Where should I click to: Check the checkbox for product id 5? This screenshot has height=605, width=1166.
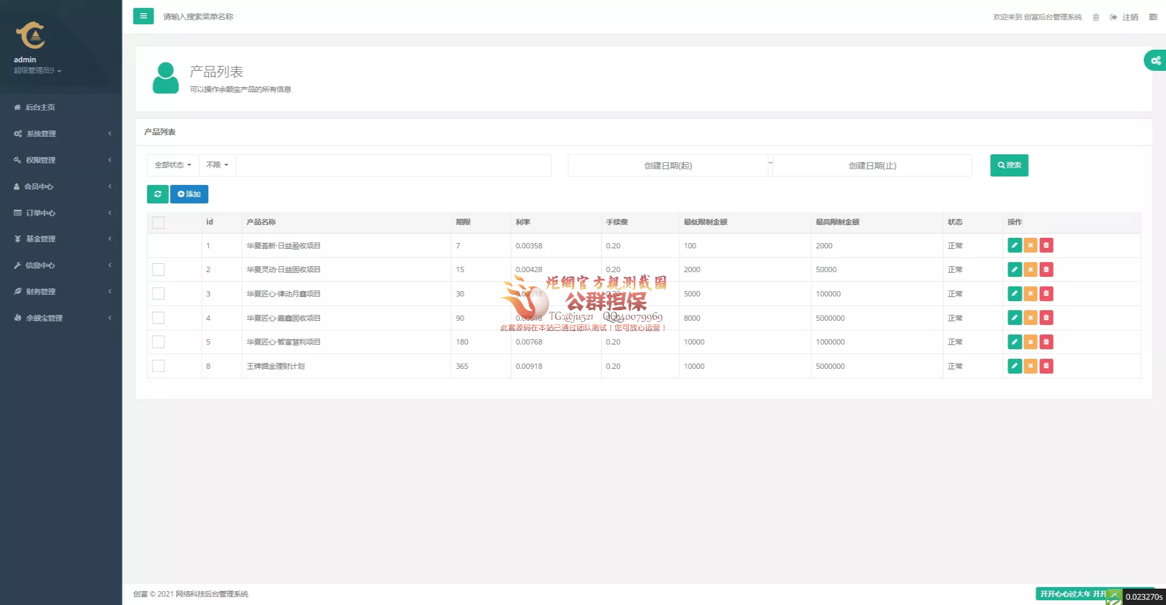point(158,342)
